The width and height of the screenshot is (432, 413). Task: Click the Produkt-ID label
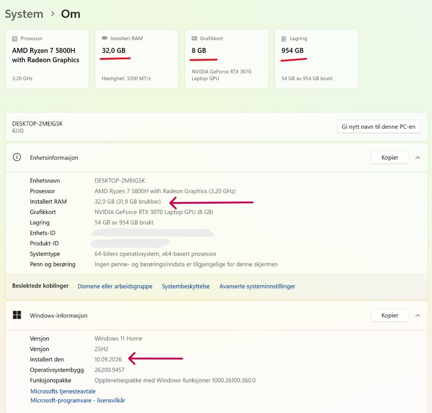click(x=44, y=243)
